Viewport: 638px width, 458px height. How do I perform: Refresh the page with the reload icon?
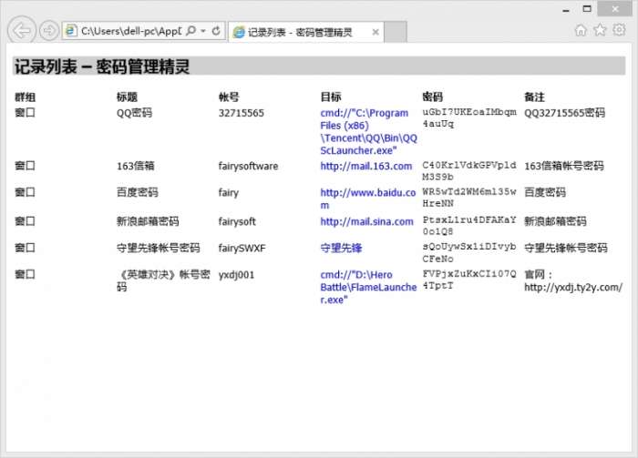click(x=216, y=31)
